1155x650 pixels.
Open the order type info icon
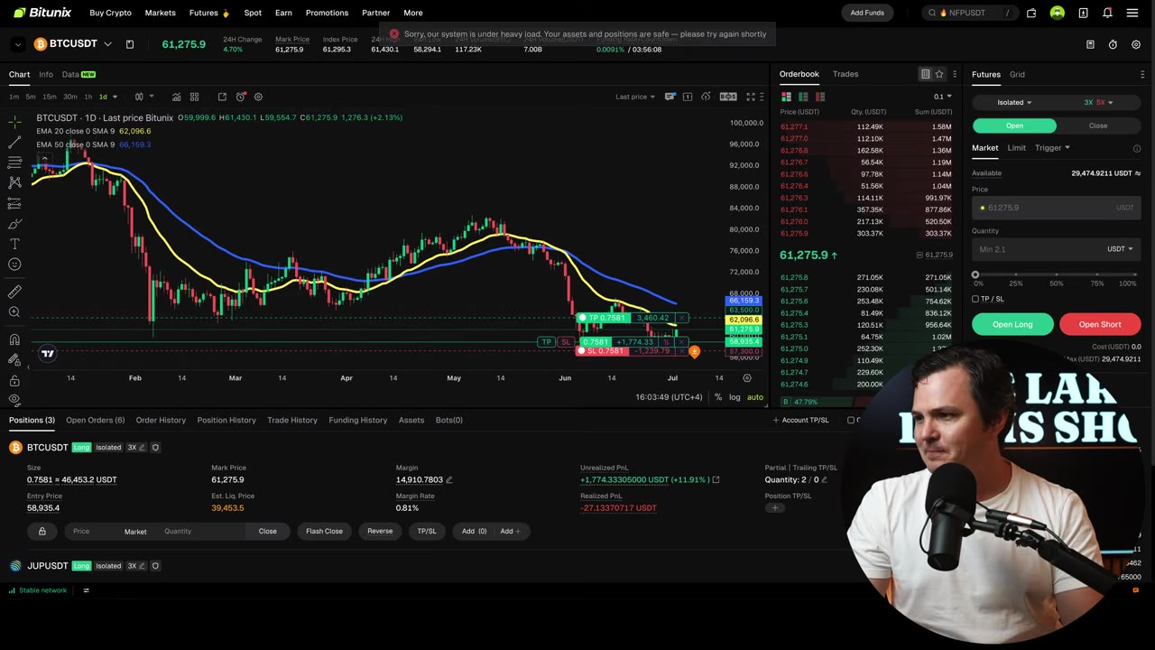click(1137, 148)
